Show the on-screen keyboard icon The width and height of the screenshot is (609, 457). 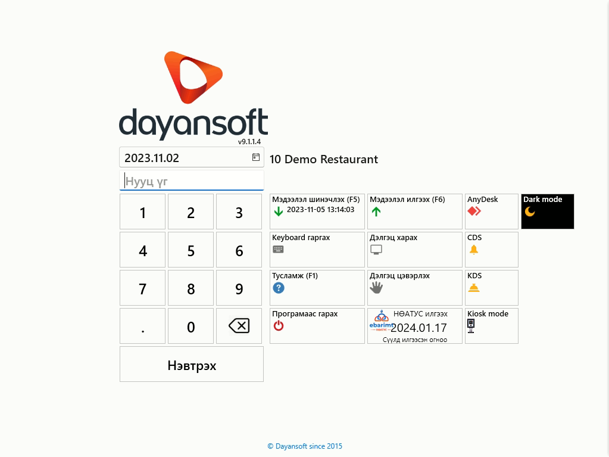coord(278,249)
